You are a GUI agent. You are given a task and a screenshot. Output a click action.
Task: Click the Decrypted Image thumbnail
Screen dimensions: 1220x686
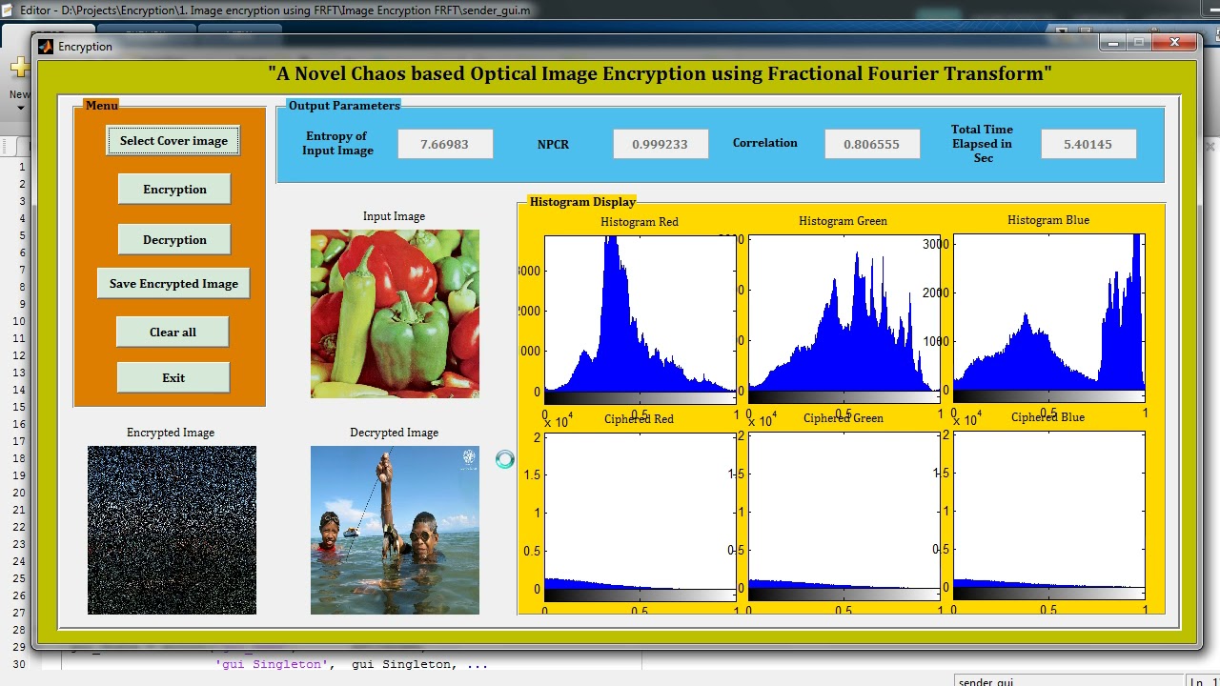point(395,530)
